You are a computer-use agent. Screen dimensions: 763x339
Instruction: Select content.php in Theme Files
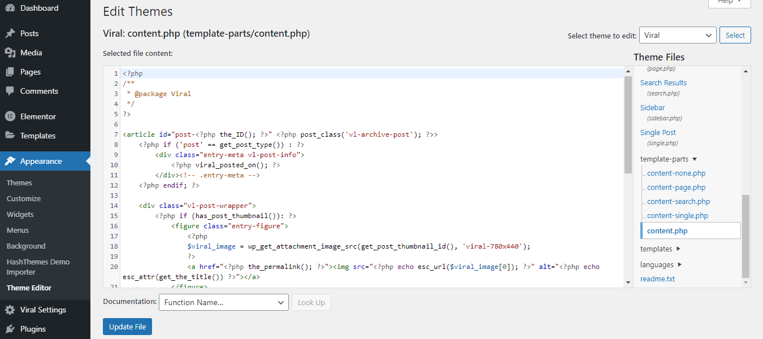(x=691, y=231)
